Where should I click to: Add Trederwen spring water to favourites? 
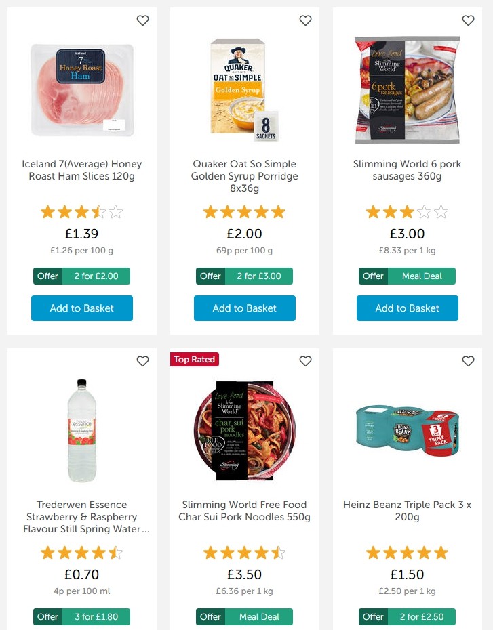[x=142, y=361]
